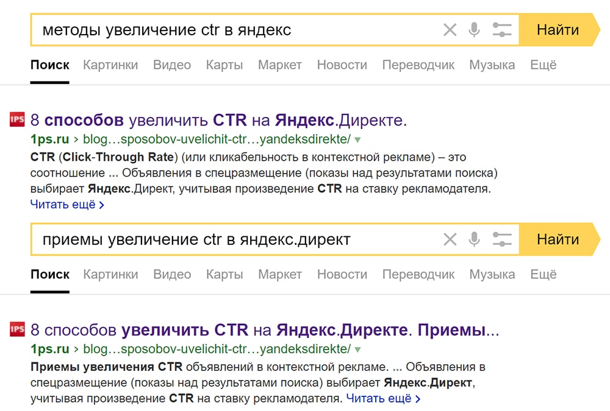Click the IPS favicon next to first result
Image resolution: width=610 pixels, height=411 pixels.
[x=16, y=119]
